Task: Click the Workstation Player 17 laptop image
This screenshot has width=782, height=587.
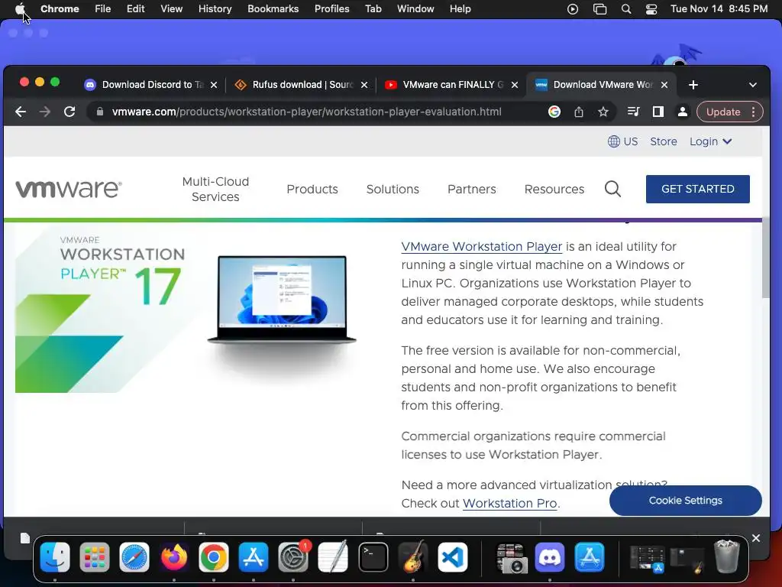Action: [282, 300]
